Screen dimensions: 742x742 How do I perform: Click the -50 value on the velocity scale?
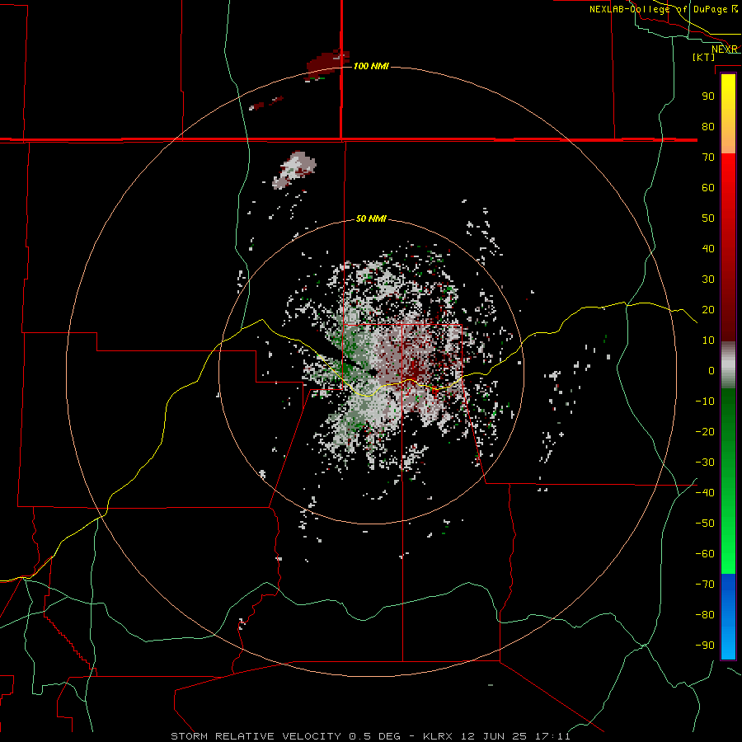pos(705,524)
